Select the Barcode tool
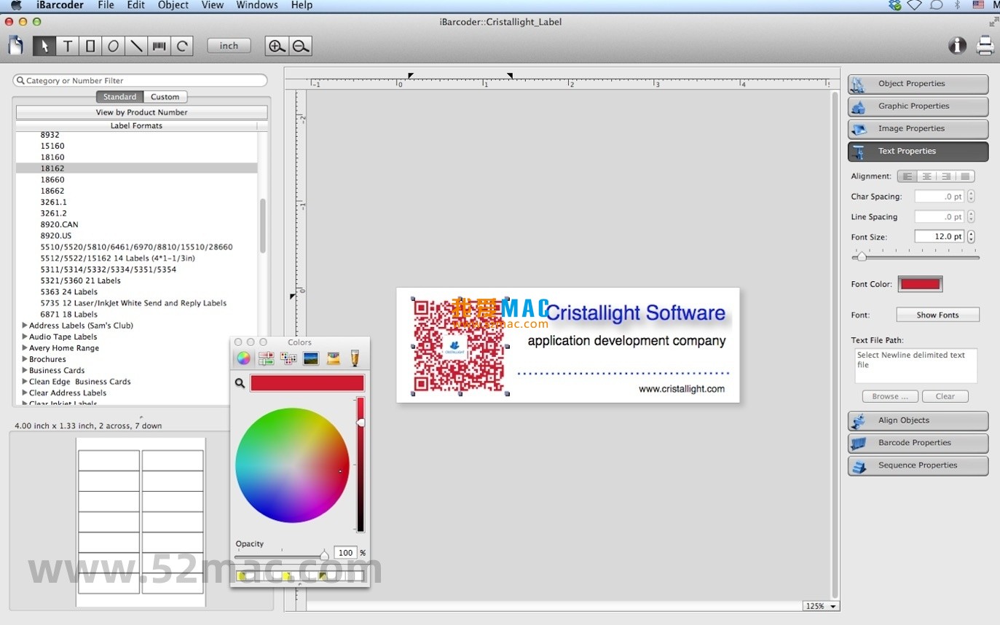This screenshot has width=1000, height=625. coord(159,46)
